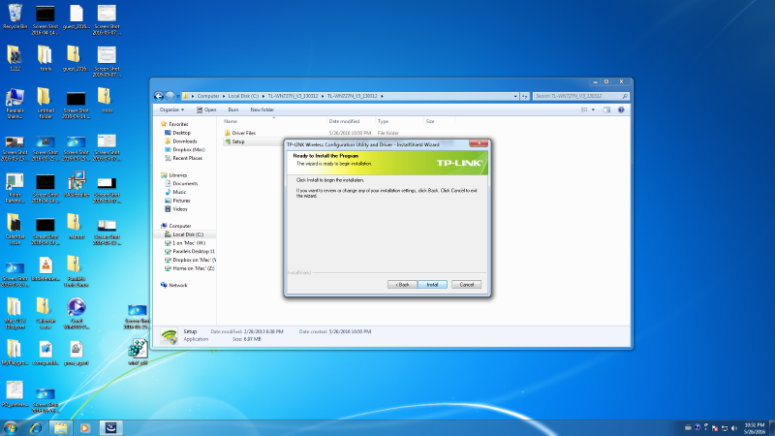775x436 pixels.
Task: Click the Burn toolbar item
Action: tap(232, 109)
